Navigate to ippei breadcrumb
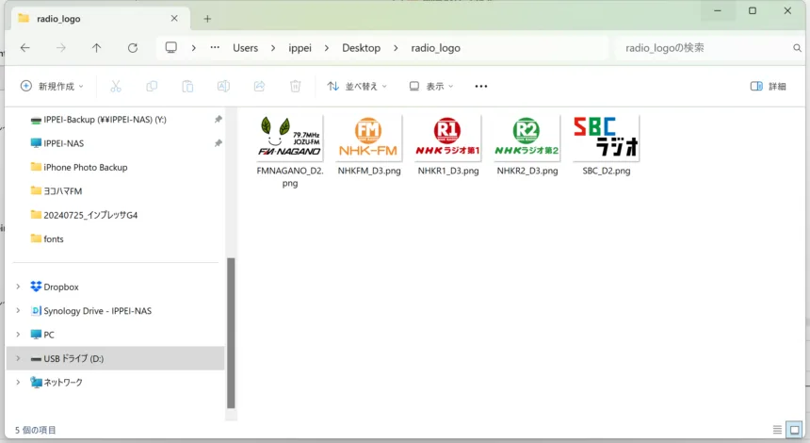The image size is (810, 443). [x=300, y=48]
